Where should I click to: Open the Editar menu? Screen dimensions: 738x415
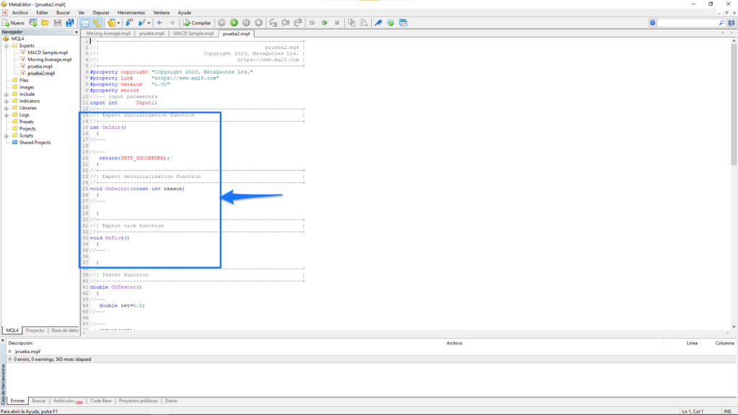click(x=43, y=13)
